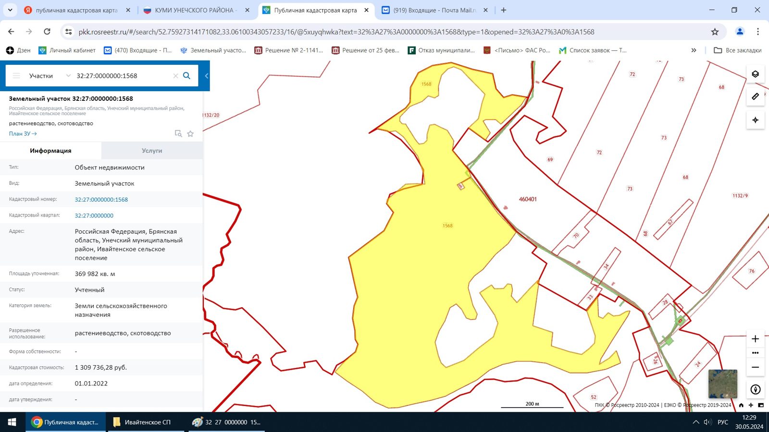The height and width of the screenshot is (432, 769).
Task: Locate my position on map
Action: pyautogui.click(x=755, y=120)
